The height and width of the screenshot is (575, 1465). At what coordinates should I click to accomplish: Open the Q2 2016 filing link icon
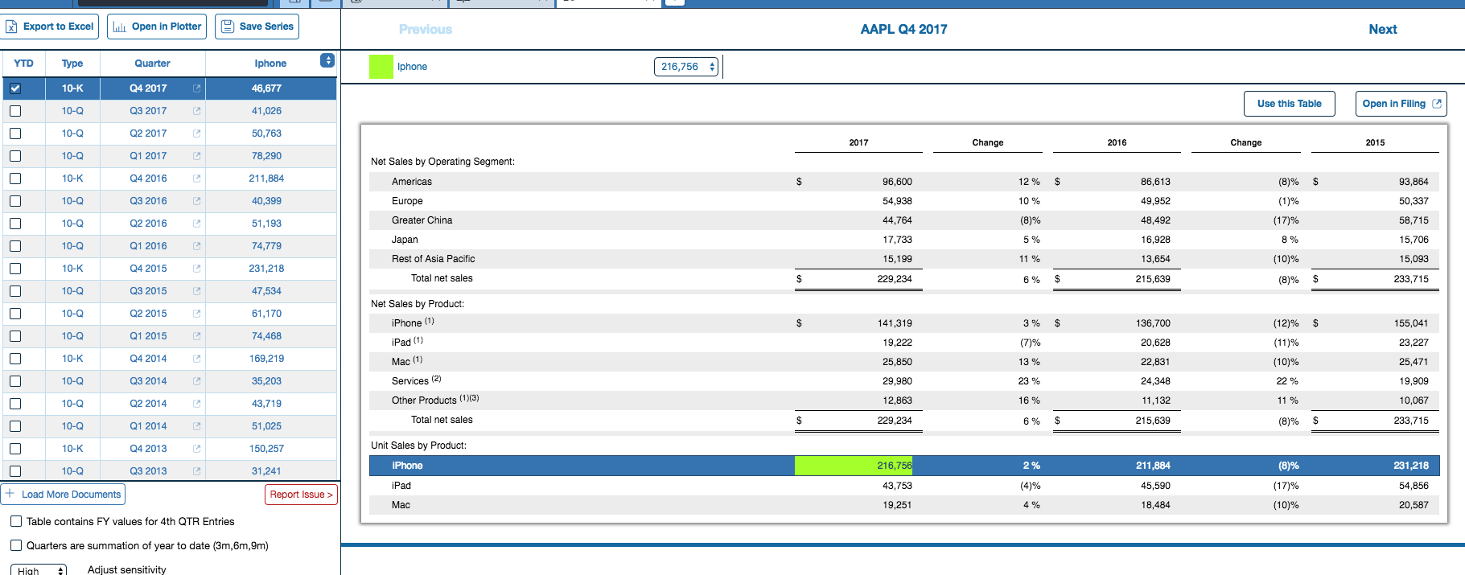(196, 224)
